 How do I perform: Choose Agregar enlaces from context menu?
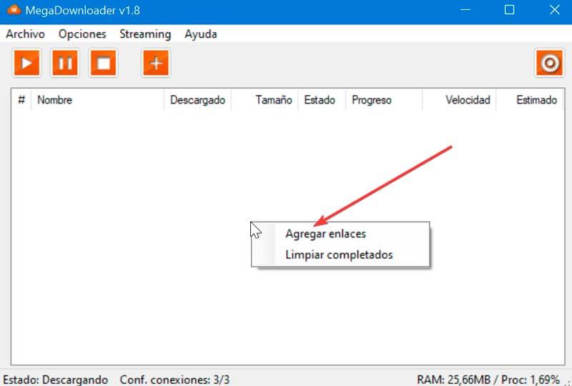click(340, 234)
